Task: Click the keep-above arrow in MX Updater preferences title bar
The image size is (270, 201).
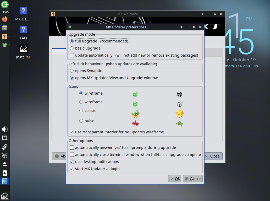Action: (x=181, y=27)
